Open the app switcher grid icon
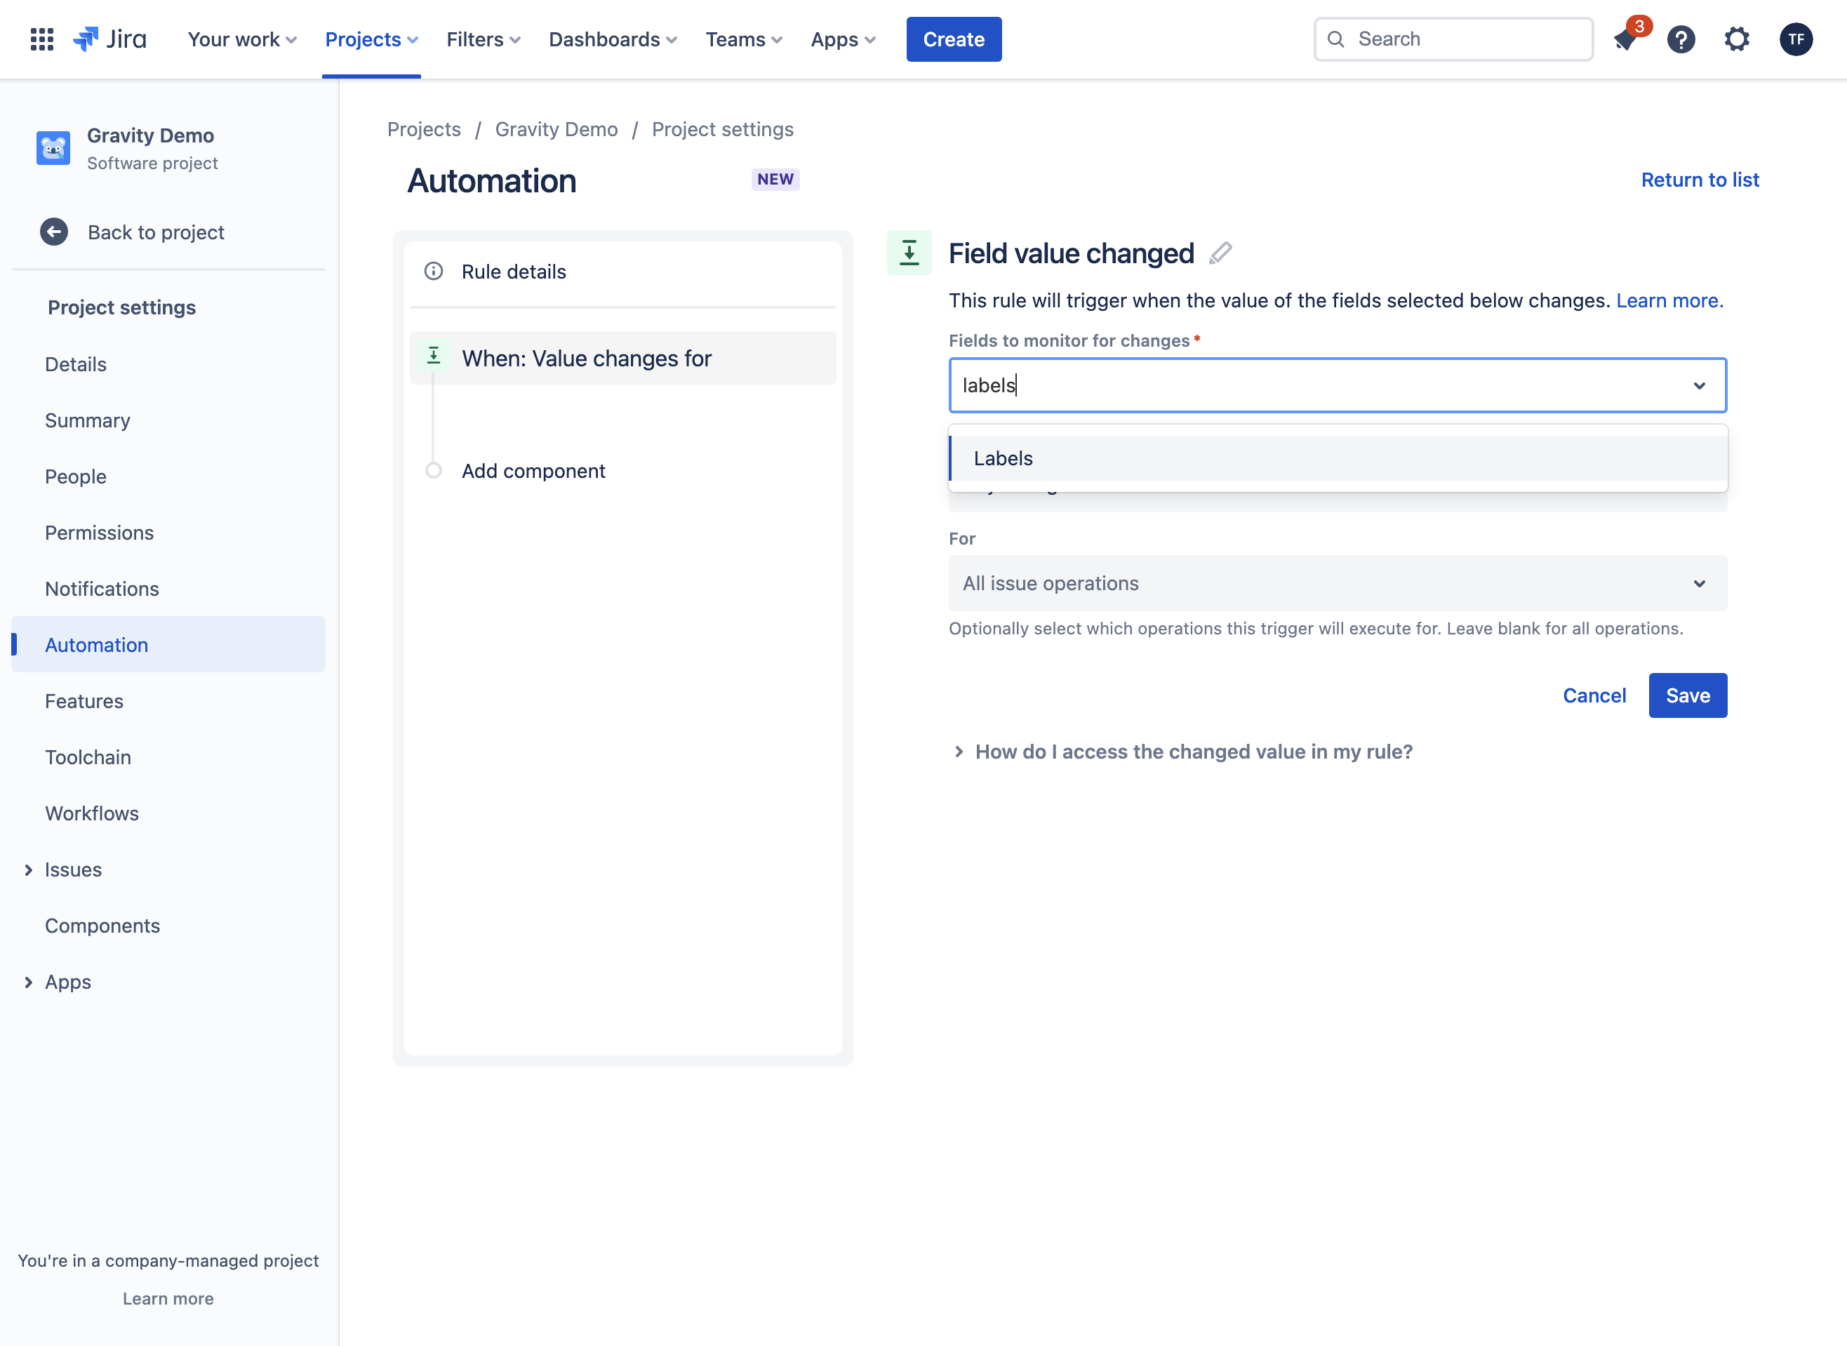1847x1346 pixels. click(41, 39)
